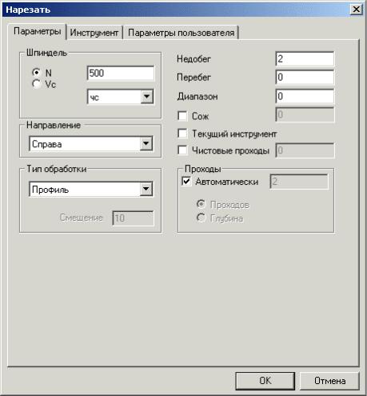Open the чс spindle units dropdown
The width and height of the screenshot is (367, 396).
pos(147,97)
